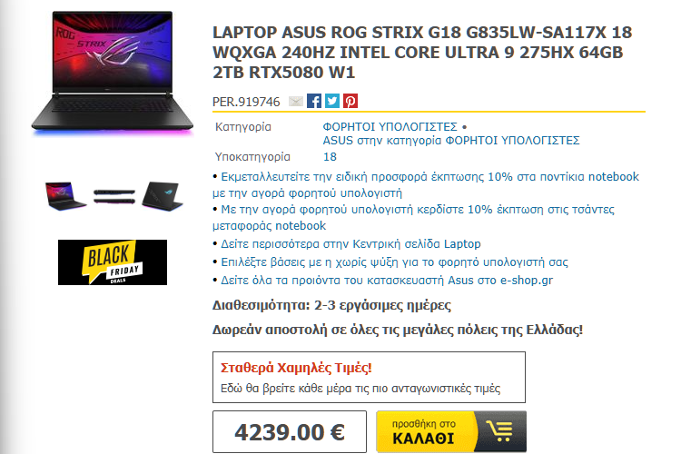The image size is (681, 454).
Task: View the side-profile laptop thumbnail
Action: (114, 196)
